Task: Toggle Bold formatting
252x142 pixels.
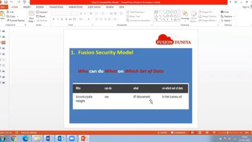Action: [x=54, y=19]
